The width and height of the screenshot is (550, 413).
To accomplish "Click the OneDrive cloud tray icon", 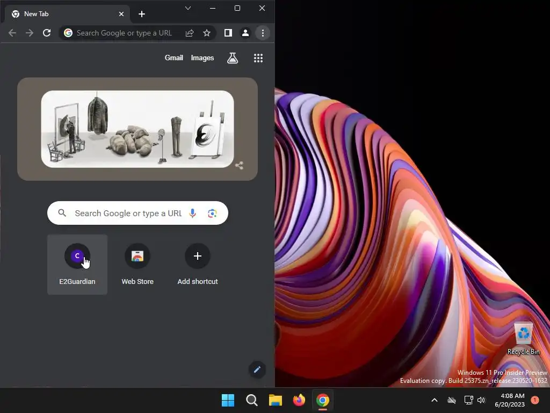I will tap(452, 400).
